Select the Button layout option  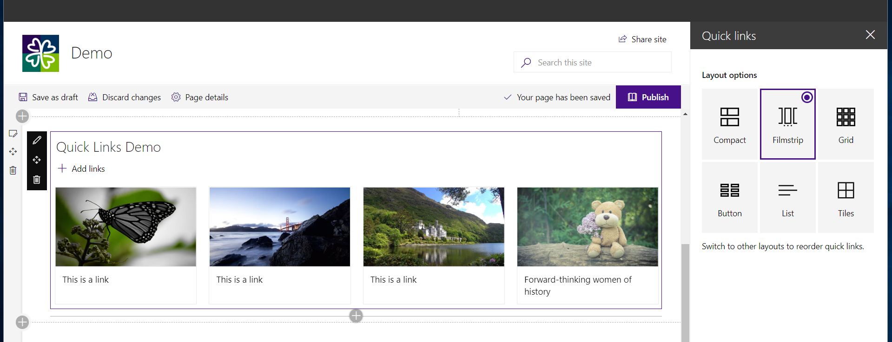click(x=730, y=197)
